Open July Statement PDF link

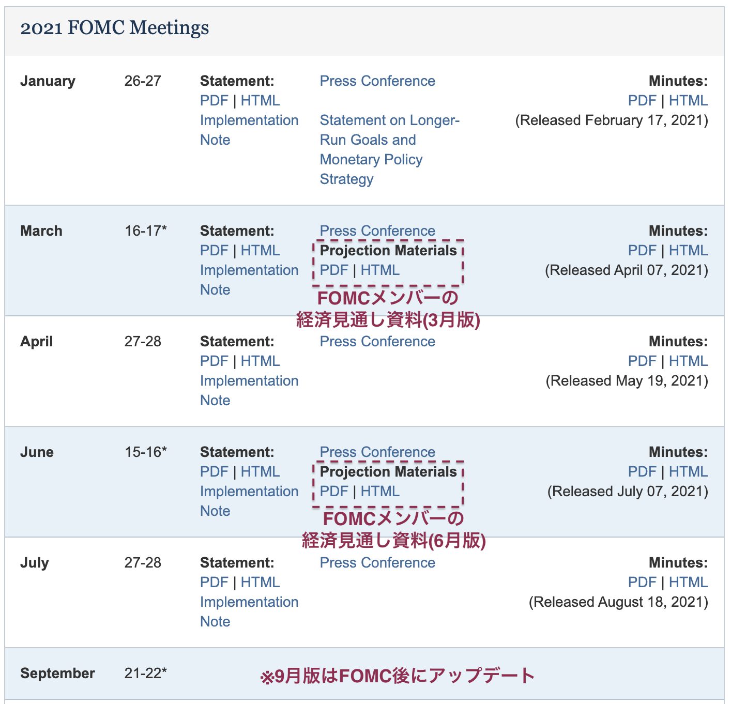pyautogui.click(x=214, y=583)
